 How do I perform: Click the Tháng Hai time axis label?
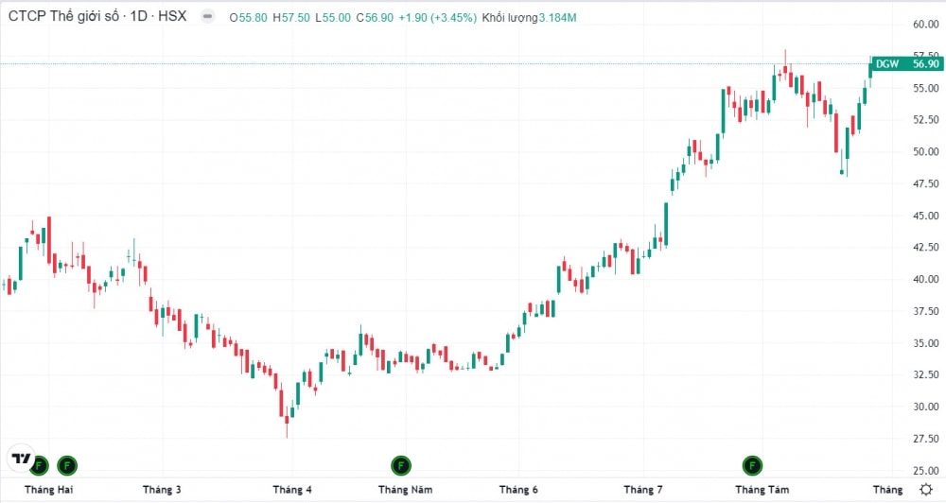48,489
